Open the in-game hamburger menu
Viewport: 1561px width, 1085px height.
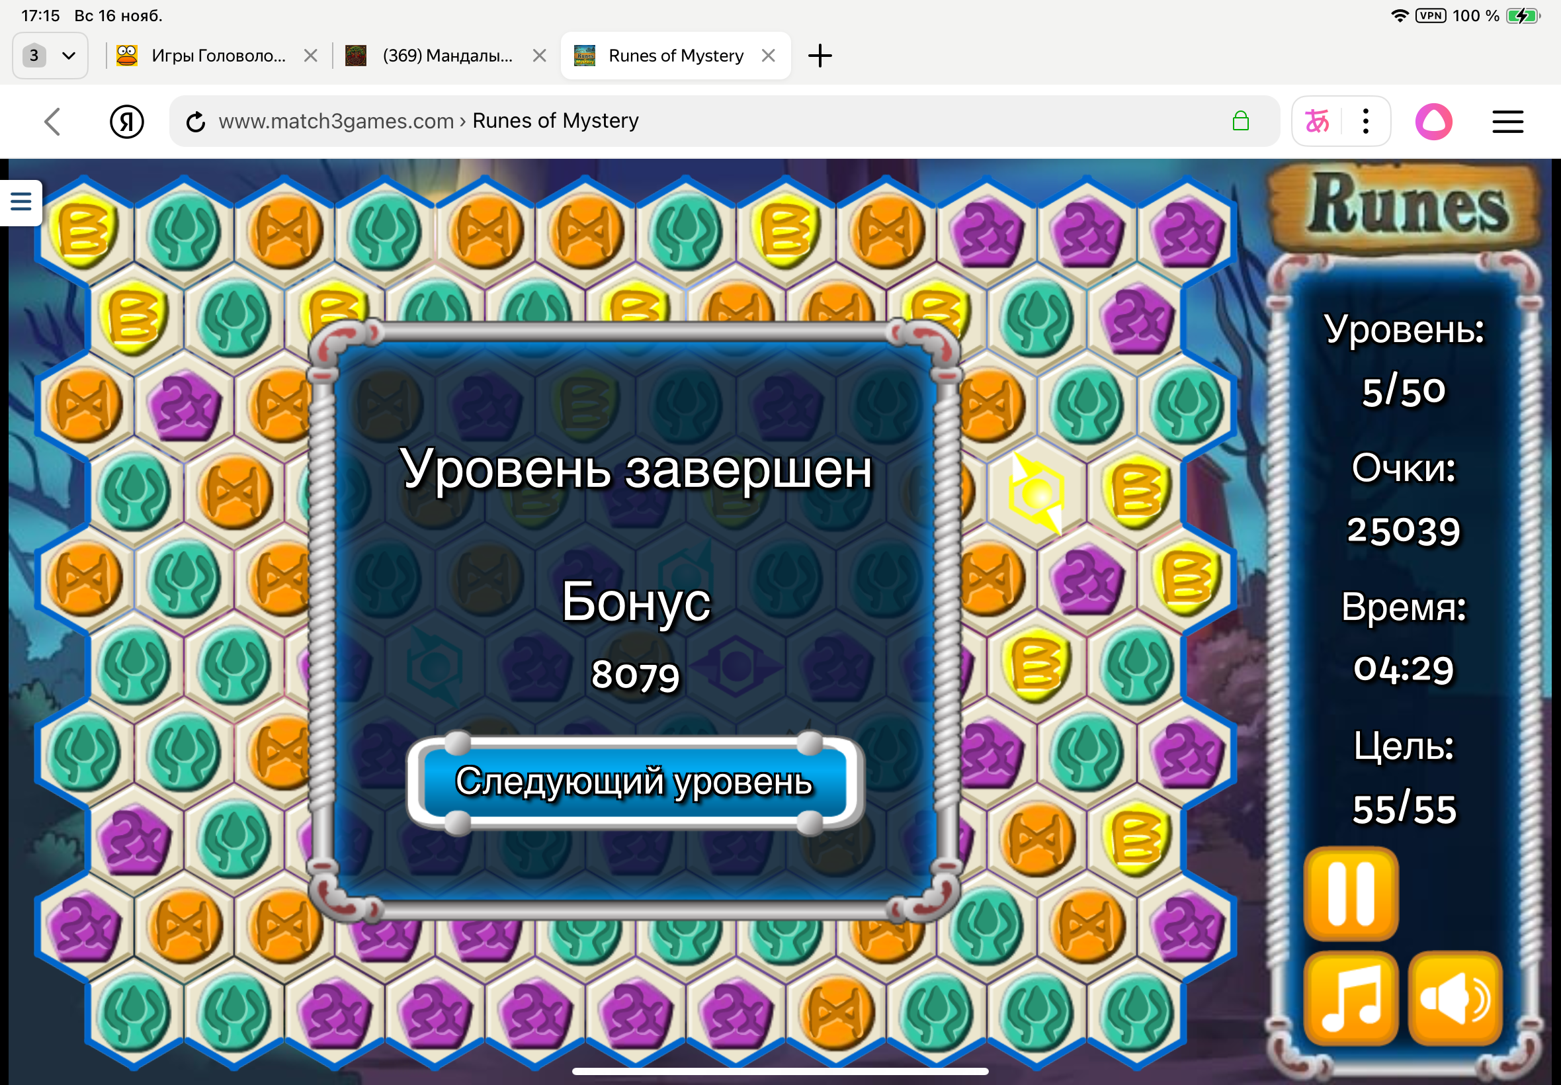coord(21,202)
